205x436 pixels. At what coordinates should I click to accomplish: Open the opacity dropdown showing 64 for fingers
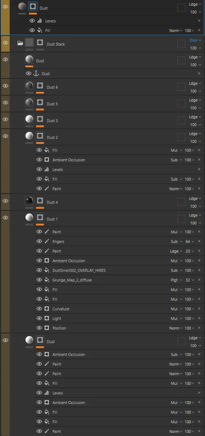pos(190,242)
